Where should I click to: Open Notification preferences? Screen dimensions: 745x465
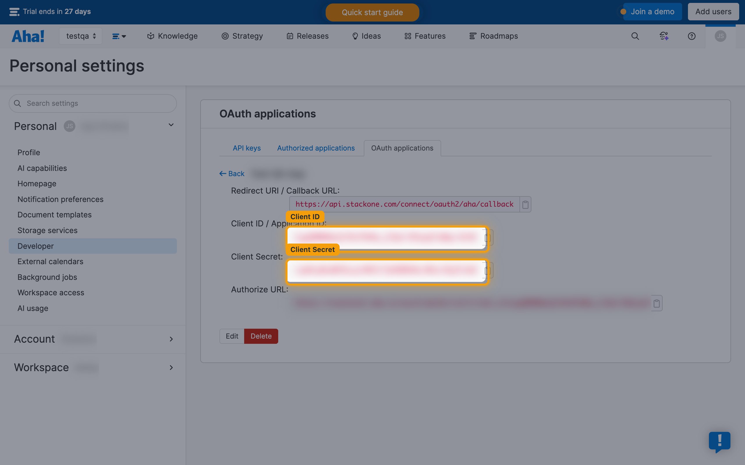(60, 199)
